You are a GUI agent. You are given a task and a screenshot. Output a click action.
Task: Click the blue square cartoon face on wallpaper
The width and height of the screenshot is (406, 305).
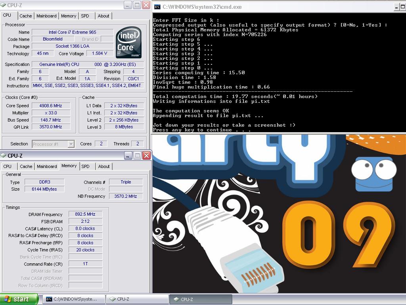374,175
